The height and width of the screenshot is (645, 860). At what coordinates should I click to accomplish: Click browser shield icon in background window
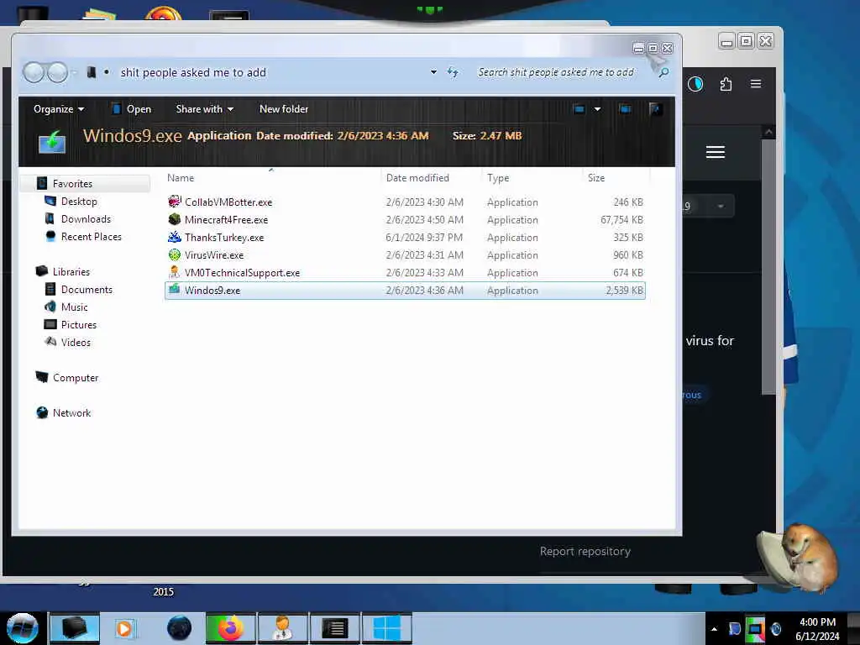point(695,84)
